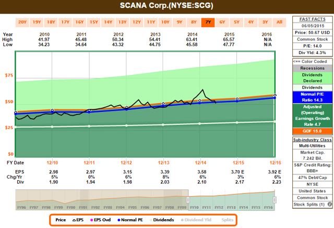Click FY00 in the overview timeline
The width and height of the screenshot is (334, 228).
click(x=71, y=207)
